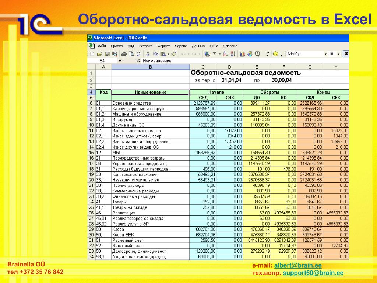Image resolution: width=377 pixels, height=283 pixels.
Task: Open the Правка menu
Action: pyautogui.click(x=117, y=46)
